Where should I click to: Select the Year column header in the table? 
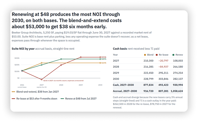coord(115,55)
